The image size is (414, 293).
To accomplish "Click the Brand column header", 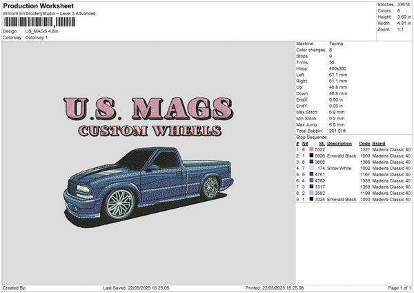I will [x=379, y=144].
